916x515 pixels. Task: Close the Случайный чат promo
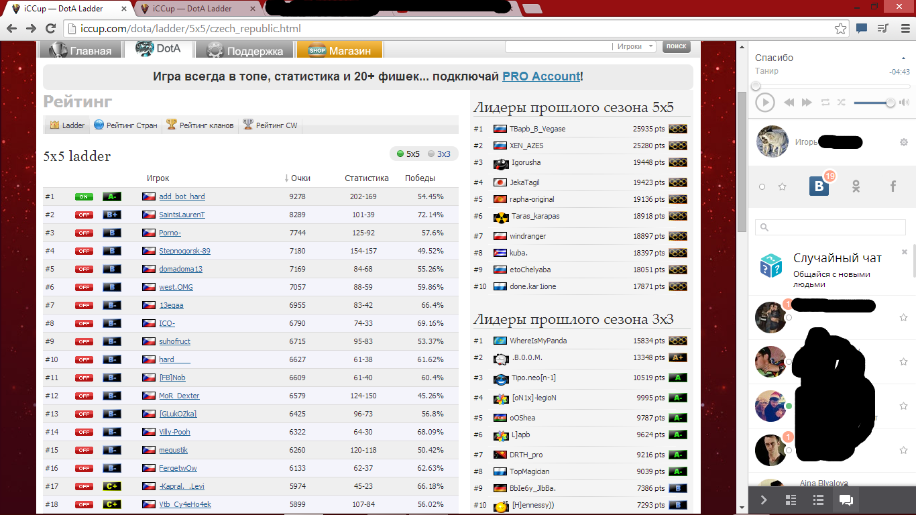click(905, 252)
